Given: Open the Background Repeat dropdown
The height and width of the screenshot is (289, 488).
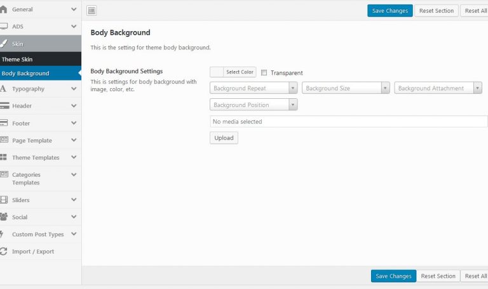Looking at the screenshot, I should tap(254, 88).
